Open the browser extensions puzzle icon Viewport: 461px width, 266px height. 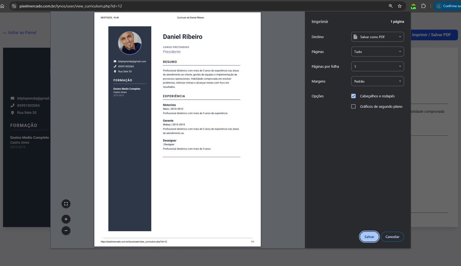coord(423,6)
